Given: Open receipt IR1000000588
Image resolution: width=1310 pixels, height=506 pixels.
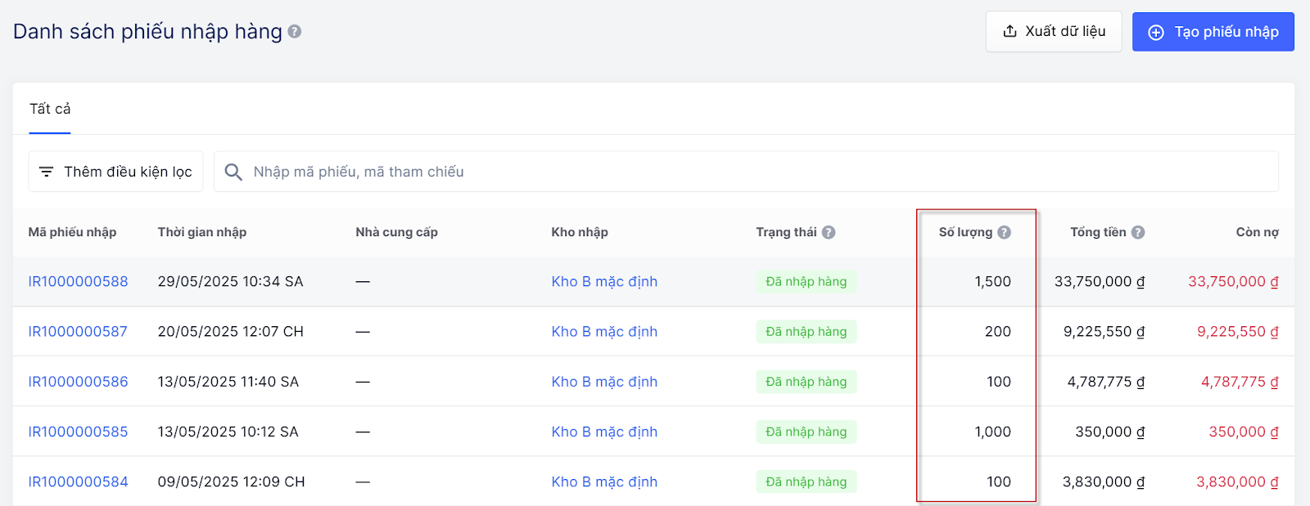Looking at the screenshot, I should 78,281.
